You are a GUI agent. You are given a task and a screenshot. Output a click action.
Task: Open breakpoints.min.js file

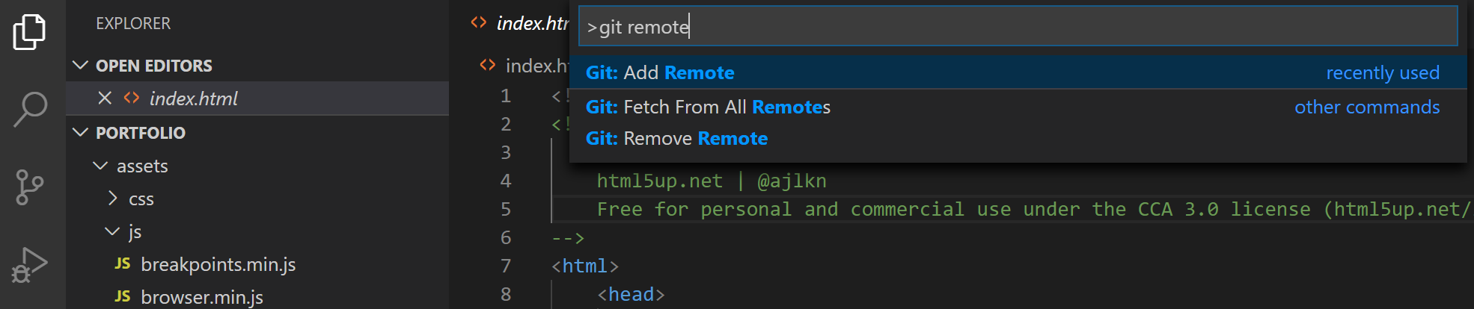[x=218, y=264]
